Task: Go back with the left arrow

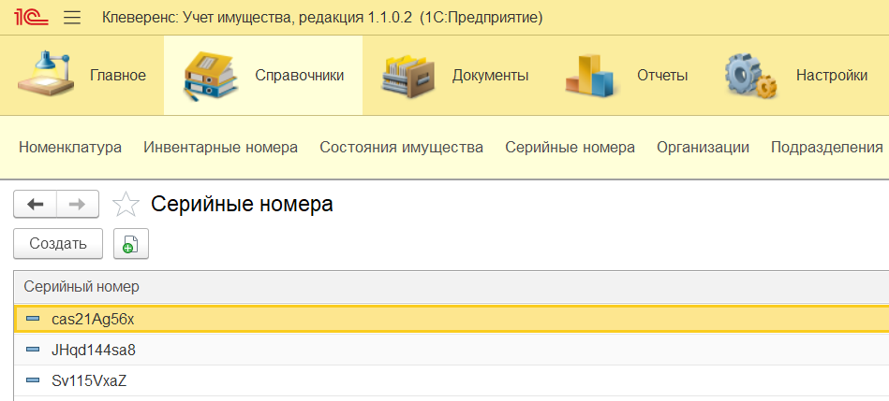Action: click(36, 204)
